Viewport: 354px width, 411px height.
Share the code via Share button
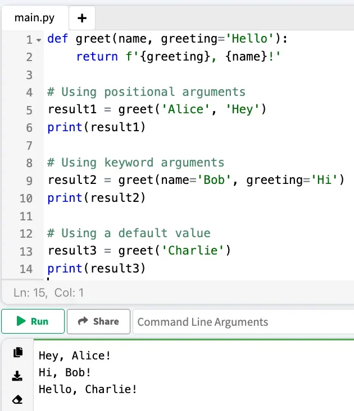click(98, 321)
